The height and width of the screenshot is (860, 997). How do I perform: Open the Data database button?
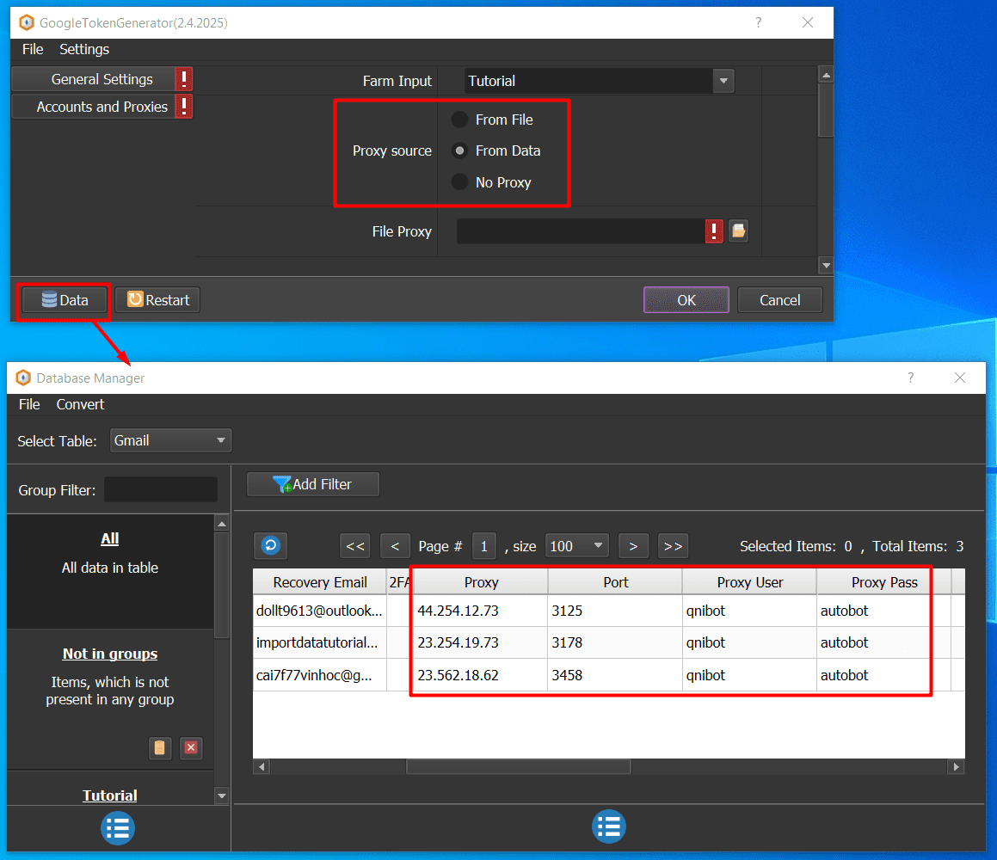(65, 300)
